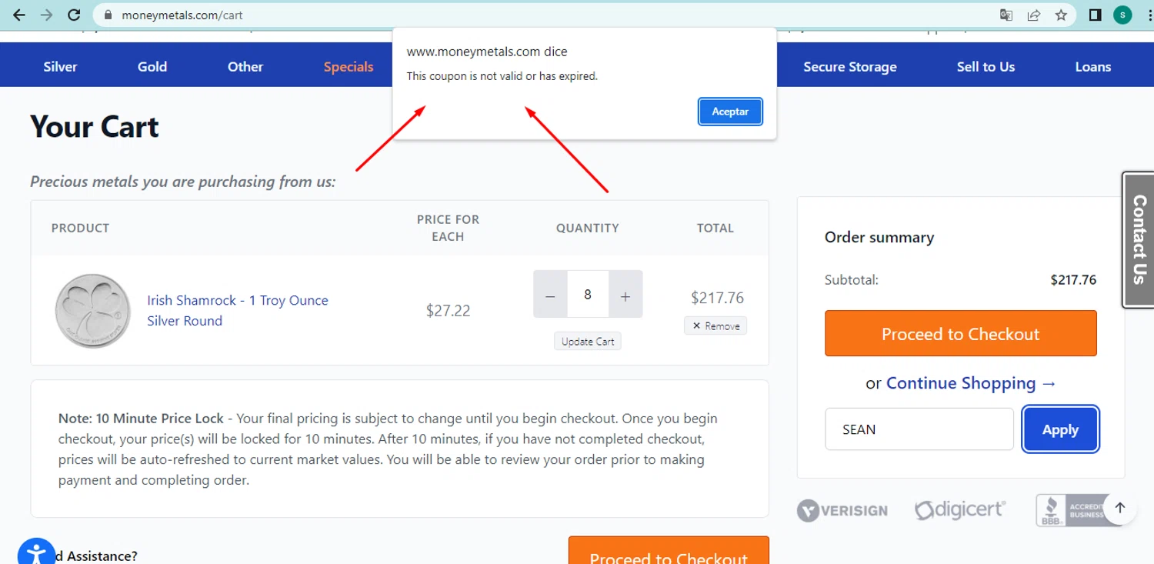Open the Chrome profile avatar
This screenshot has height=564, width=1154.
[1122, 15]
